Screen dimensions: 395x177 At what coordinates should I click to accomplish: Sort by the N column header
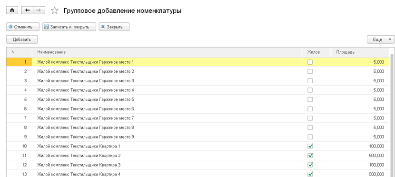tap(19, 52)
